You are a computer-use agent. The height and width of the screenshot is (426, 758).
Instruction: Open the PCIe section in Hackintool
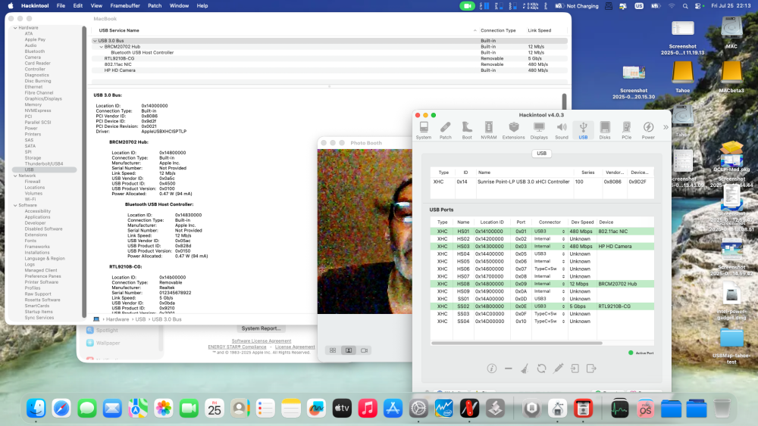point(627,130)
